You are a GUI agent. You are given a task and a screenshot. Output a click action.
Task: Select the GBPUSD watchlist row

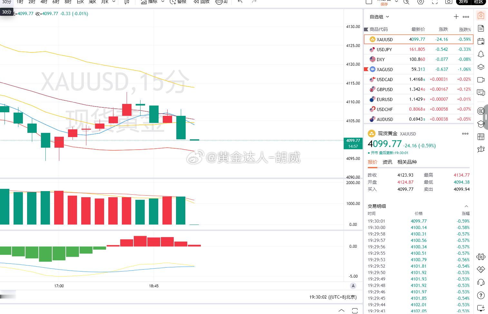418,89
